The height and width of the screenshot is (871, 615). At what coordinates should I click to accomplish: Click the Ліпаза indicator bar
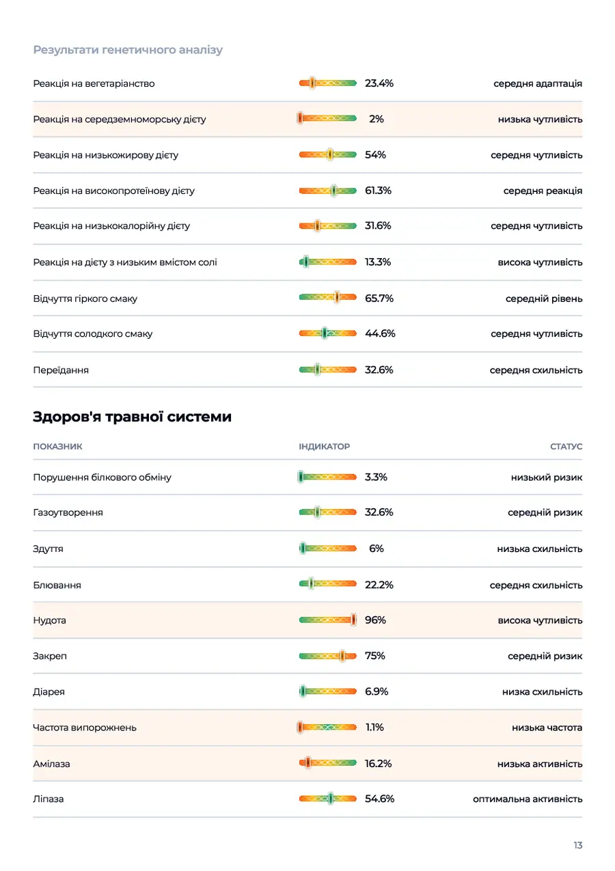point(328,798)
